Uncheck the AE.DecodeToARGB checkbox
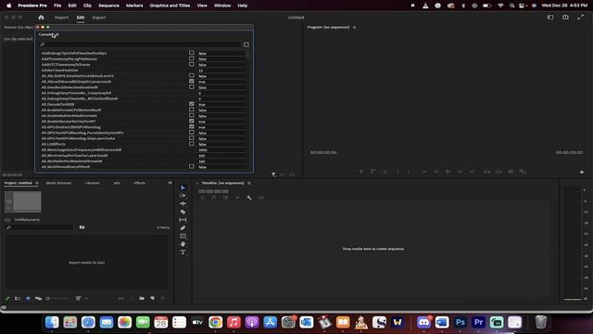Viewport: 593px width, 334px height. pos(192,104)
